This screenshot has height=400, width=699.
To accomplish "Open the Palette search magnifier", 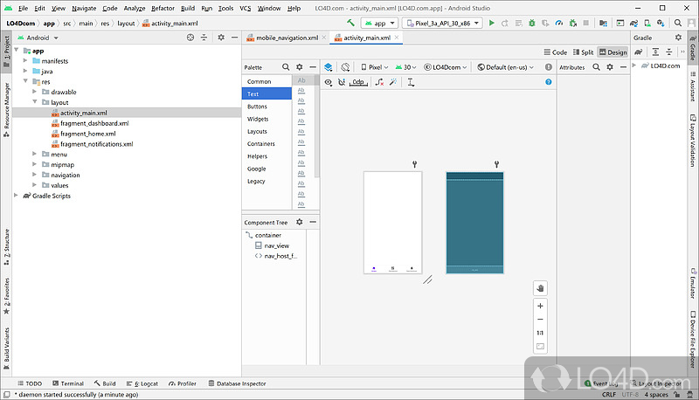I will click(x=285, y=66).
